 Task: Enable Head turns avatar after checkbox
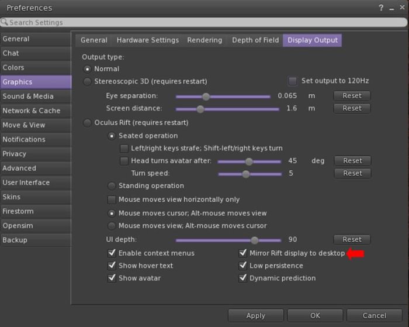(x=124, y=161)
